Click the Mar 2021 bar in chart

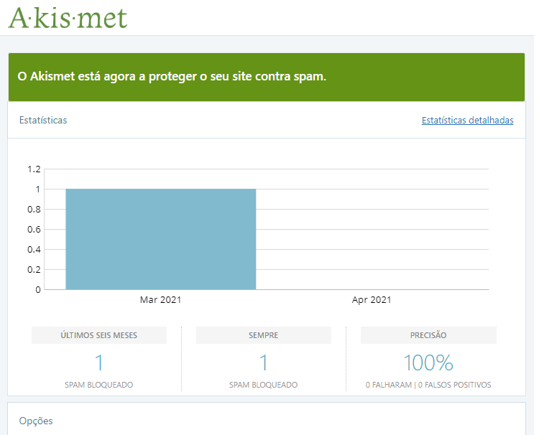pyautogui.click(x=161, y=239)
